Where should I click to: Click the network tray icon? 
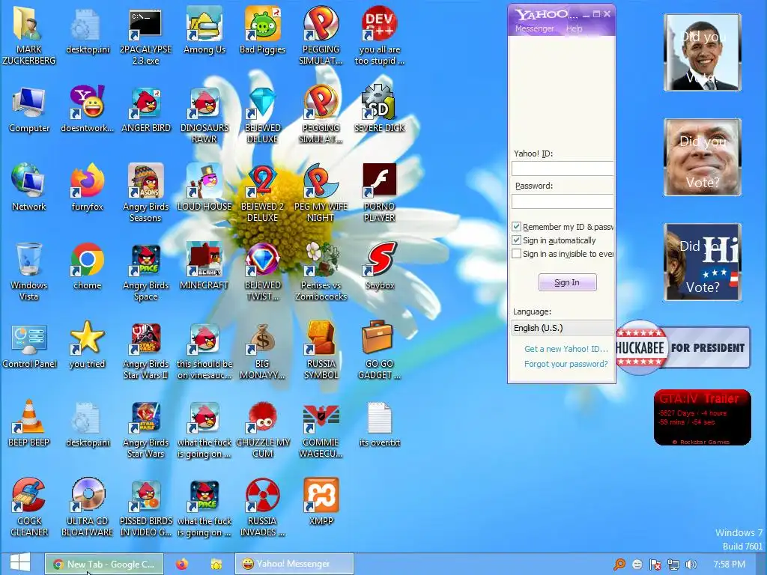tap(673, 565)
